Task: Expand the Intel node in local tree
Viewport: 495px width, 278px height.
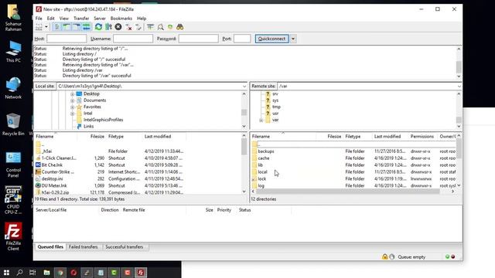Action: click(x=72, y=114)
